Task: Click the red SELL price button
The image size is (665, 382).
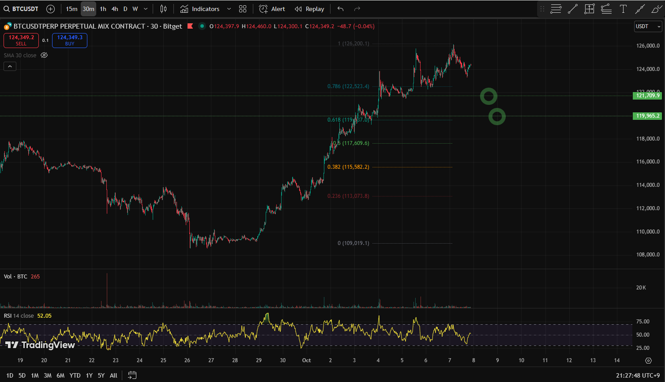Action: 21,41
